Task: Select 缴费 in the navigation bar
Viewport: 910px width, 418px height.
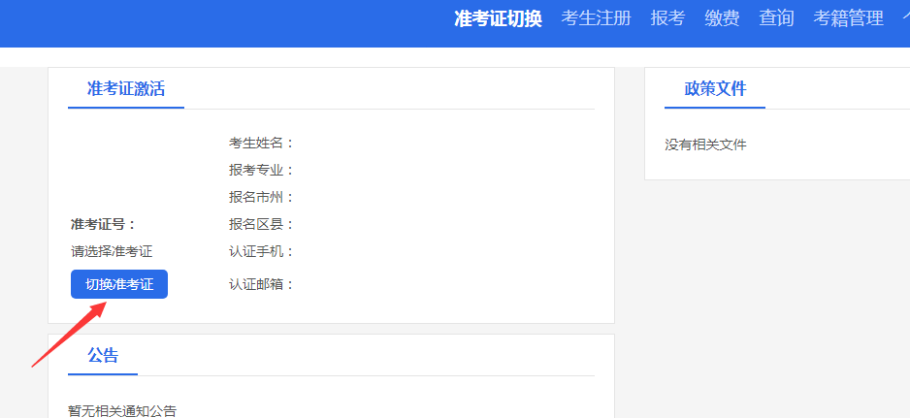Action: (x=722, y=18)
